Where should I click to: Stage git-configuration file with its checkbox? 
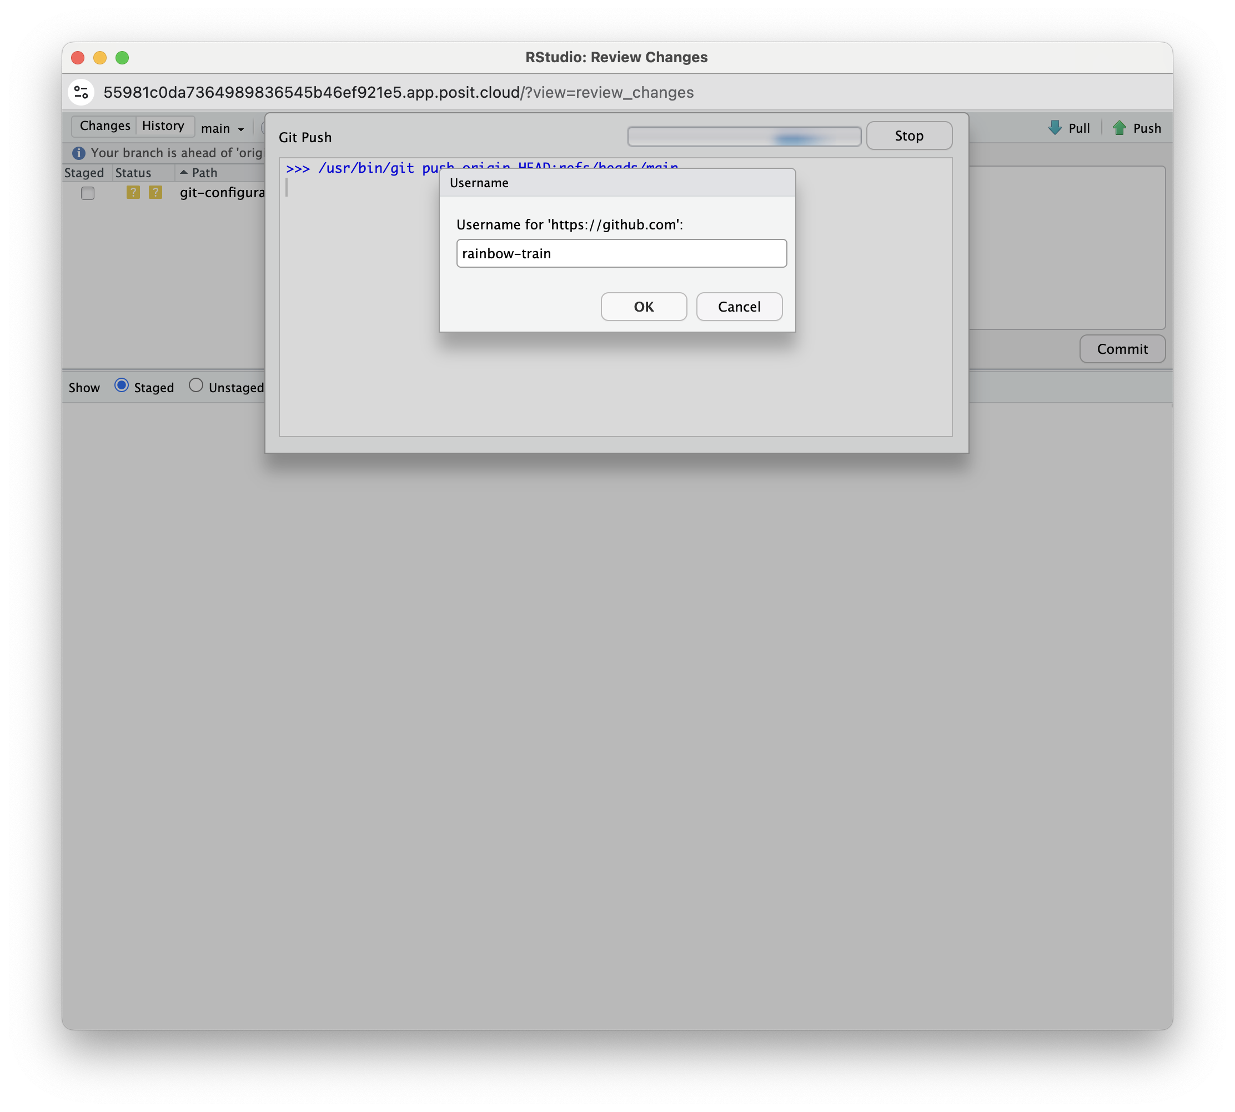pos(88,193)
